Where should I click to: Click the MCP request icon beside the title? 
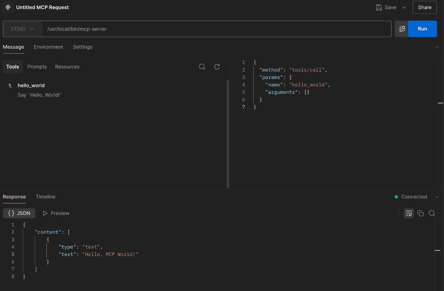click(x=8, y=7)
